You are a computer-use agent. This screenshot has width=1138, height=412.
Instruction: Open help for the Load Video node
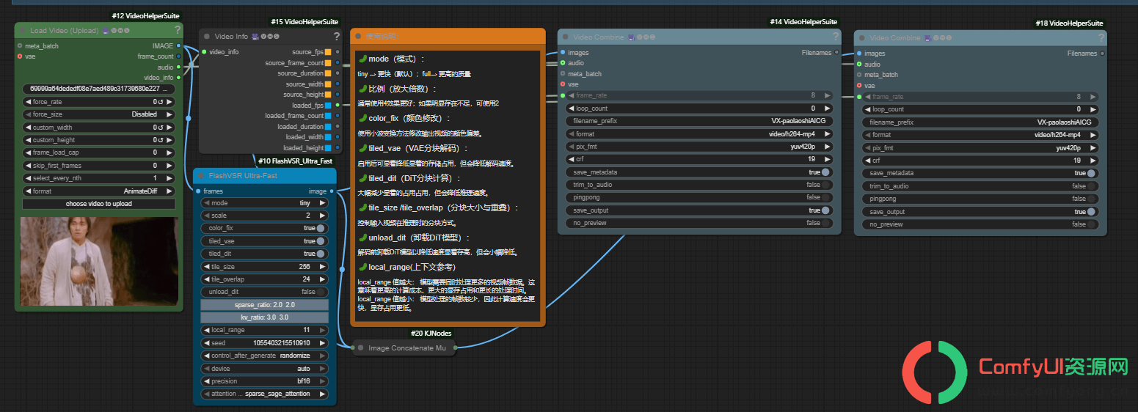pyautogui.click(x=178, y=30)
